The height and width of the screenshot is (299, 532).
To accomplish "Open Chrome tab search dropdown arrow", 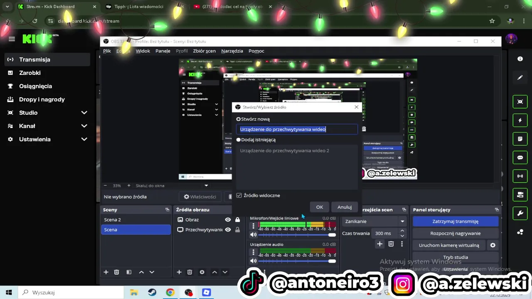I will pos(7,7).
